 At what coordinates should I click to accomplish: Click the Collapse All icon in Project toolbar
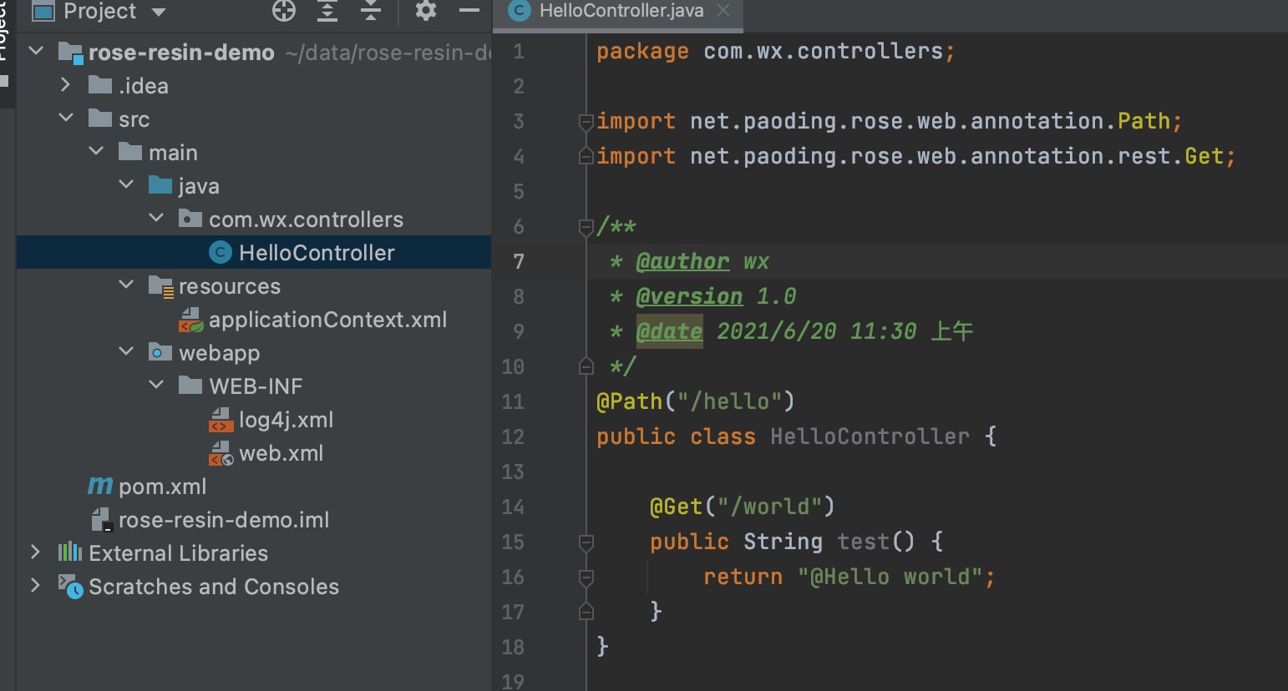pos(371,11)
